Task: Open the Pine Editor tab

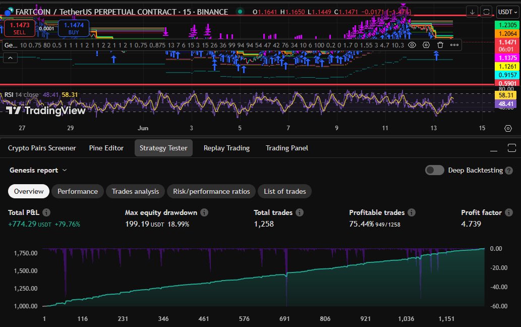Action: [x=106, y=148]
